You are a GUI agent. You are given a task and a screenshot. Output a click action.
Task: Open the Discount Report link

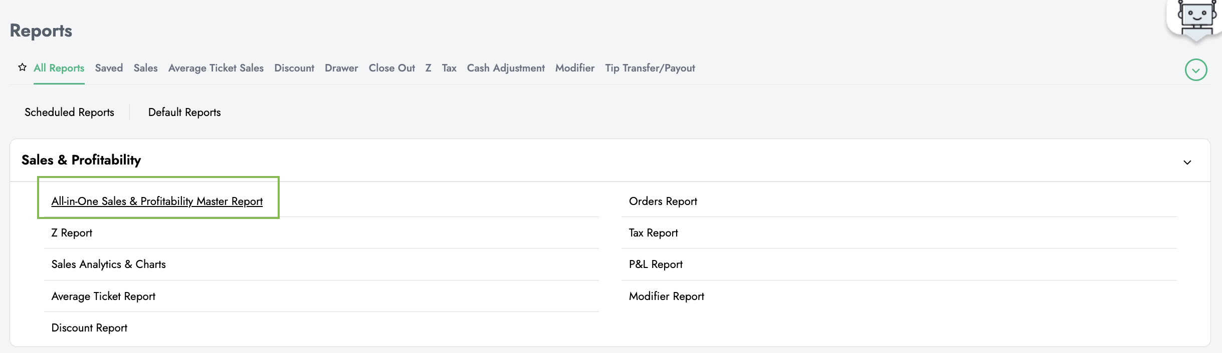(89, 328)
